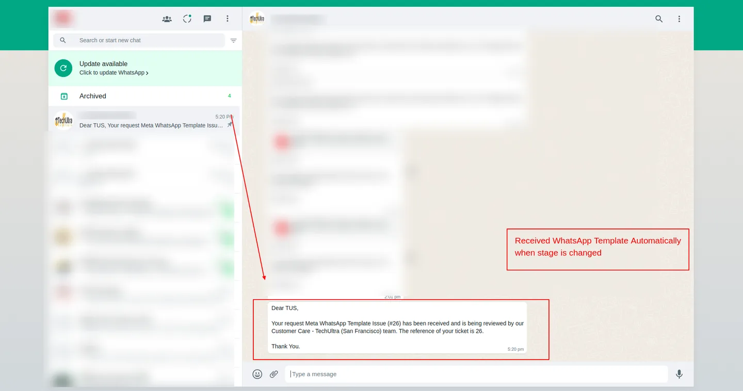Open TechUltra pinned chat in list
Image resolution: width=743 pixels, height=391 pixels.
click(144, 121)
